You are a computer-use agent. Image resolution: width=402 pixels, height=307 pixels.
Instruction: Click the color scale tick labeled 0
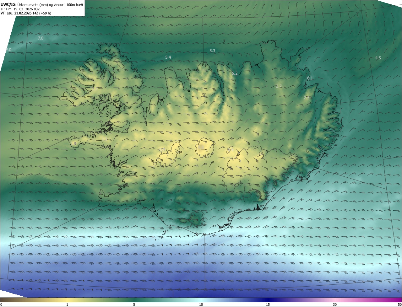[x=1, y=304]
